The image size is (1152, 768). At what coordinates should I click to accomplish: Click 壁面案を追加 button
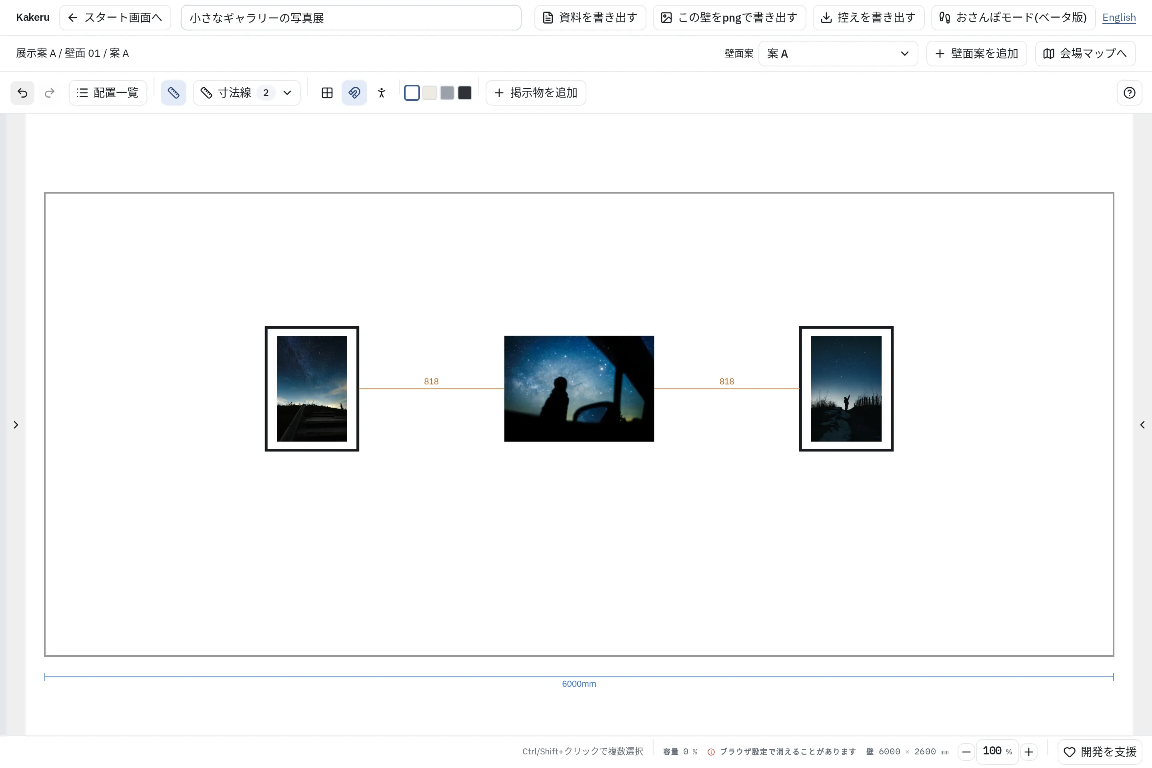click(x=977, y=53)
